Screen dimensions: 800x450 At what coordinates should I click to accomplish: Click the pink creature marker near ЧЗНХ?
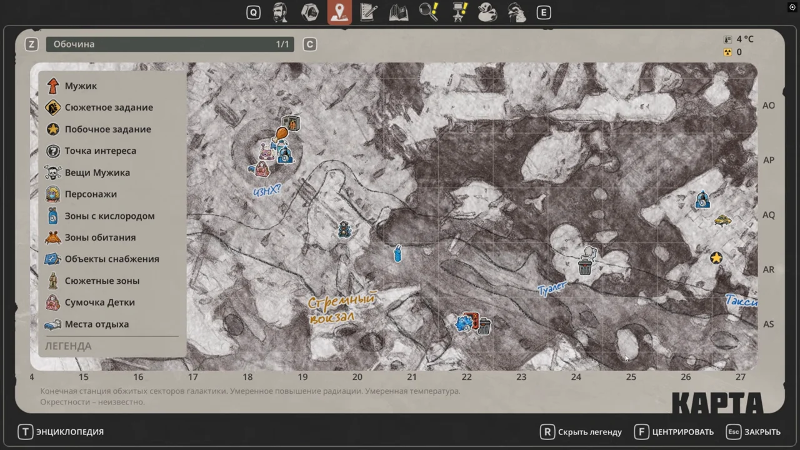[267, 152]
